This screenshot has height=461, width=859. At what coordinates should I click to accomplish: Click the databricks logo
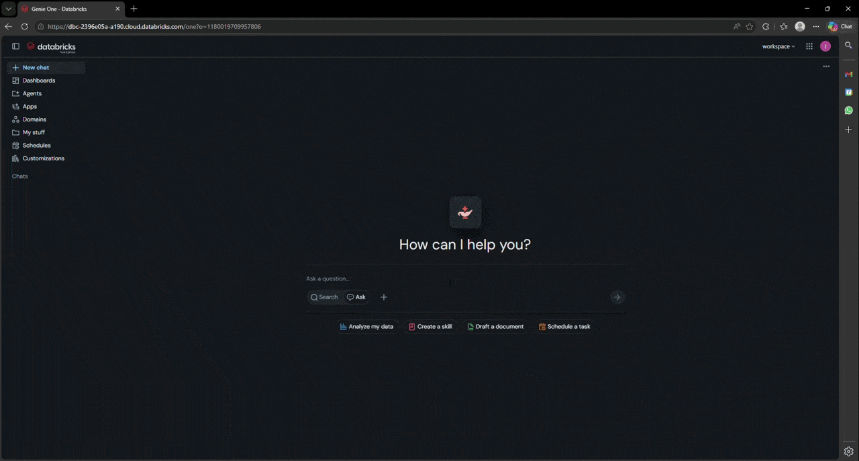pos(51,47)
